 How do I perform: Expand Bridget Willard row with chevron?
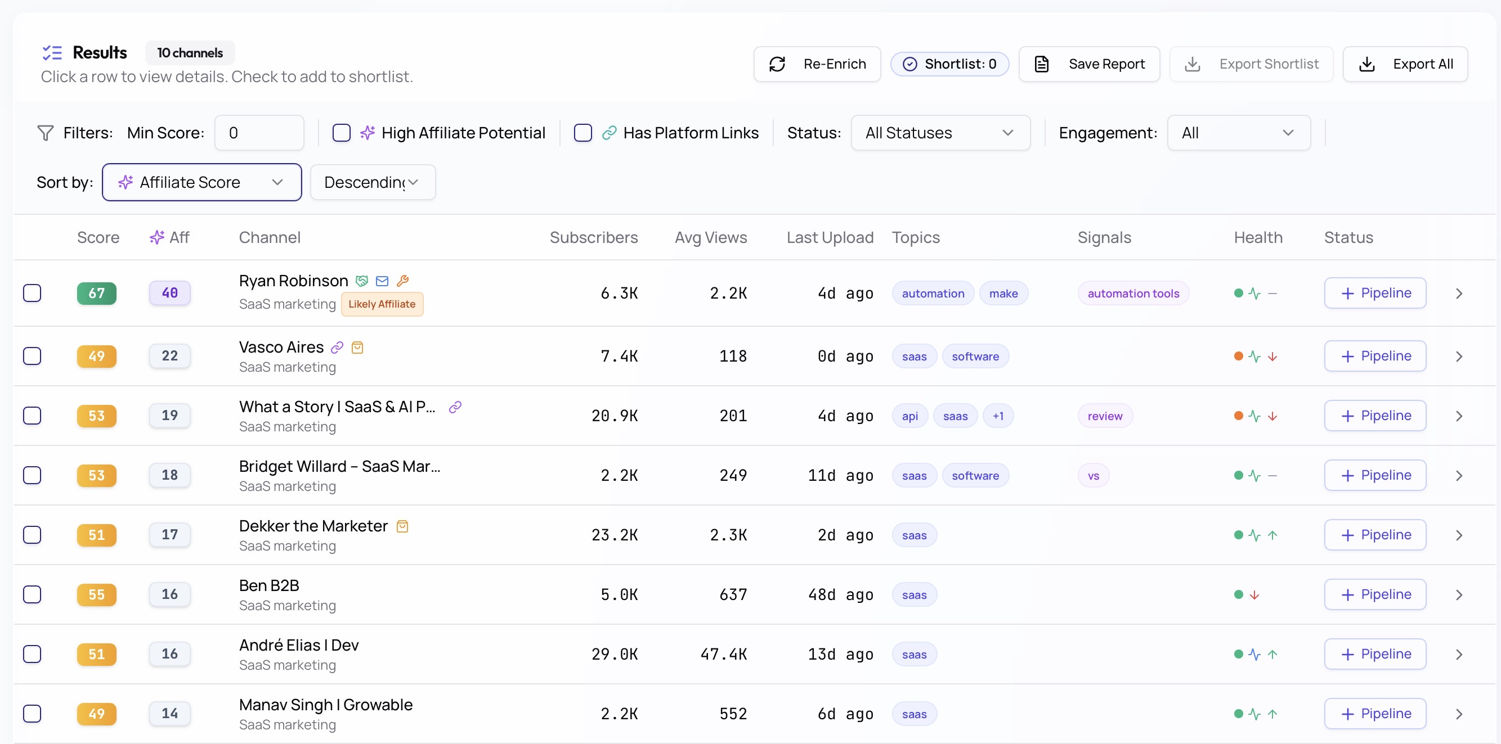pos(1459,476)
